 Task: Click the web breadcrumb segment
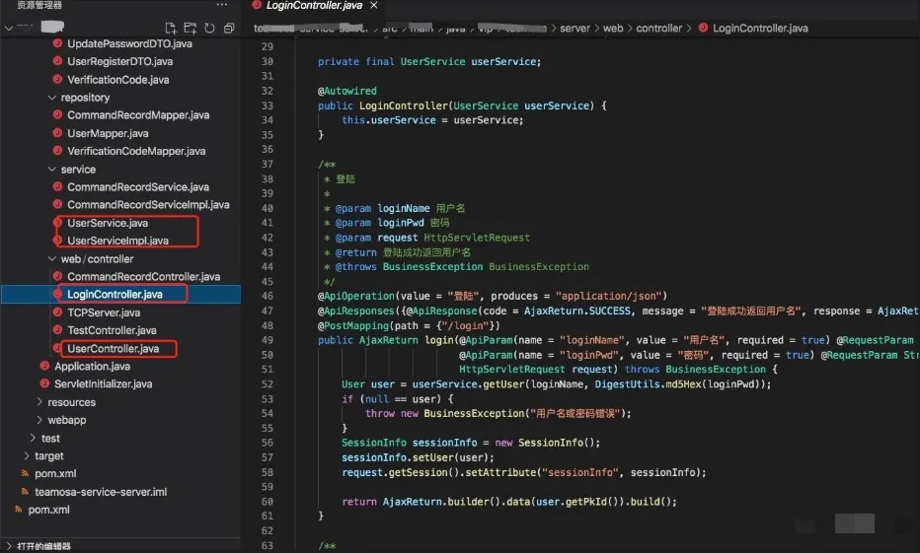pos(613,28)
